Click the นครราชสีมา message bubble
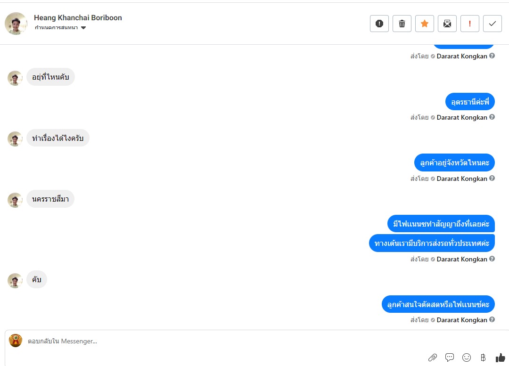This screenshot has height=366, width=509. (x=50, y=199)
